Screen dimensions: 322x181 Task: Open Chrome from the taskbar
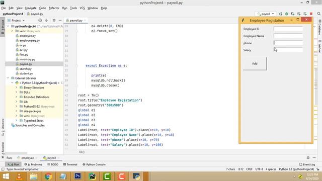coord(48,176)
